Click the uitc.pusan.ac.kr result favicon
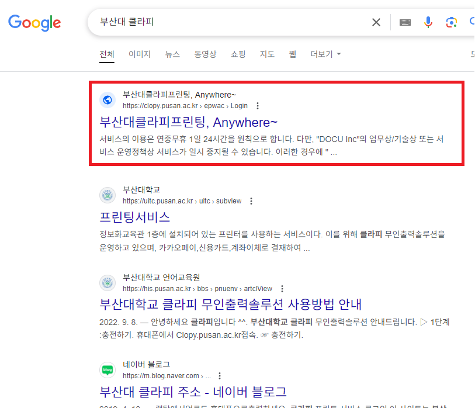Image resolution: width=475 pixels, height=408 pixels. point(108,195)
